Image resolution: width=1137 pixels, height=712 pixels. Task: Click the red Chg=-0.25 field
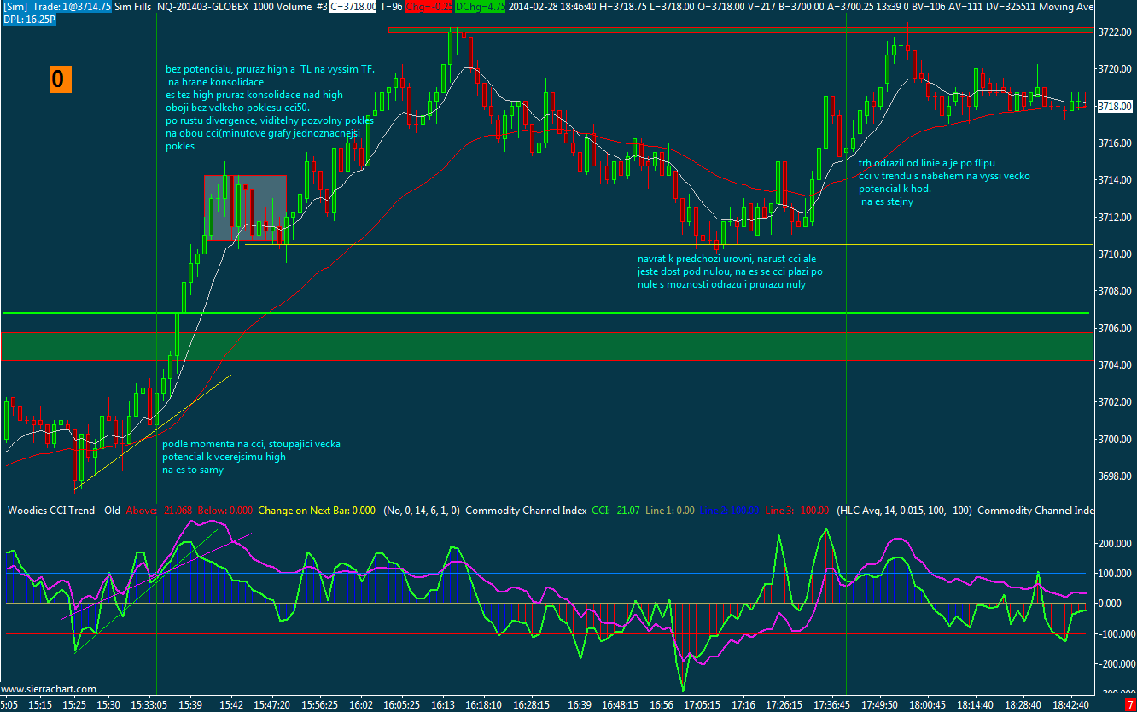[429, 6]
